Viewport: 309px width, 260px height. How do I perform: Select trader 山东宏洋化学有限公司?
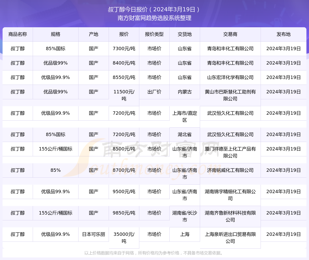[x=230, y=77]
